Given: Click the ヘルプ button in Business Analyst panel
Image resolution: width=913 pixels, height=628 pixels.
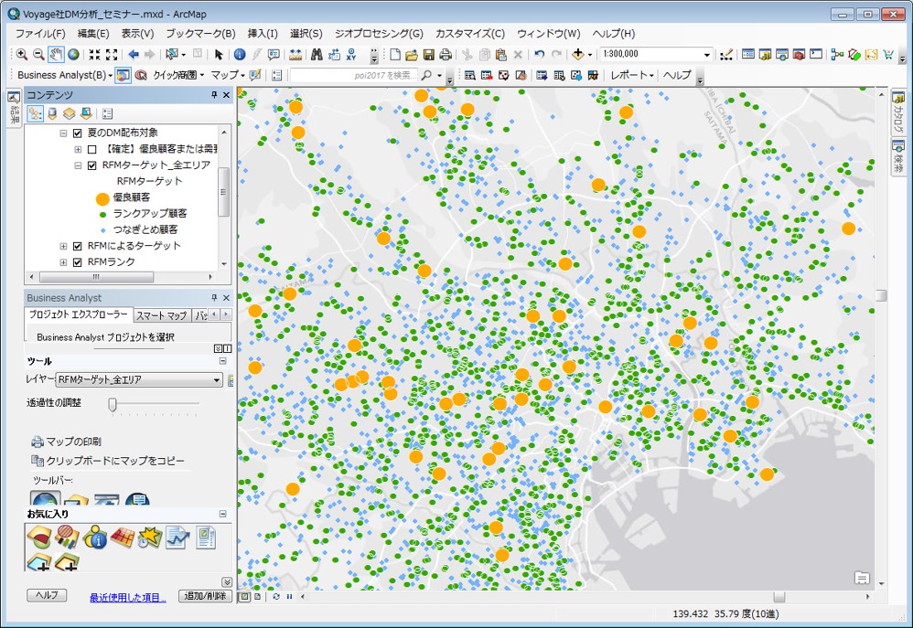Looking at the screenshot, I should pyautogui.click(x=47, y=595).
